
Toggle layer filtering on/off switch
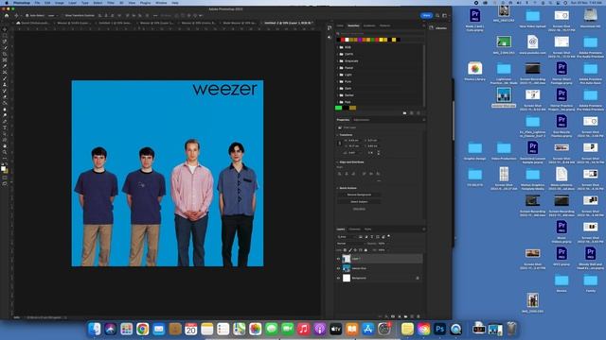click(389, 236)
